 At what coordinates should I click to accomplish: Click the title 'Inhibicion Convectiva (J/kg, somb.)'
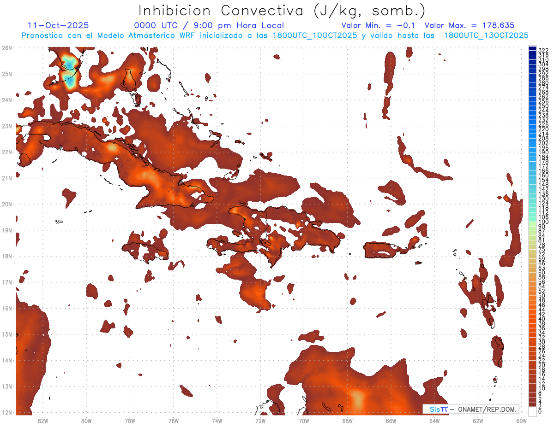282,10
